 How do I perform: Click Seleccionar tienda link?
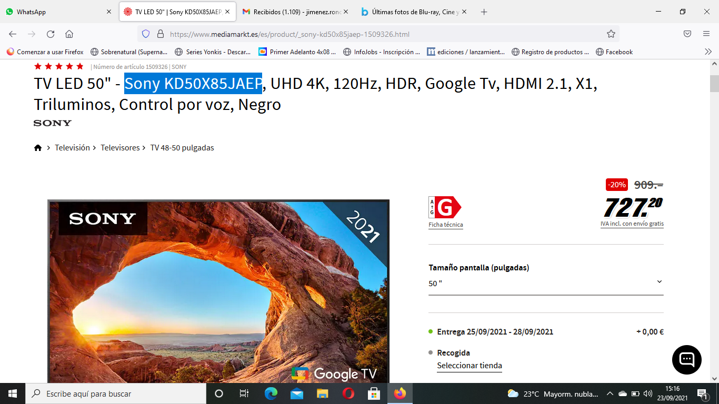[x=470, y=366]
